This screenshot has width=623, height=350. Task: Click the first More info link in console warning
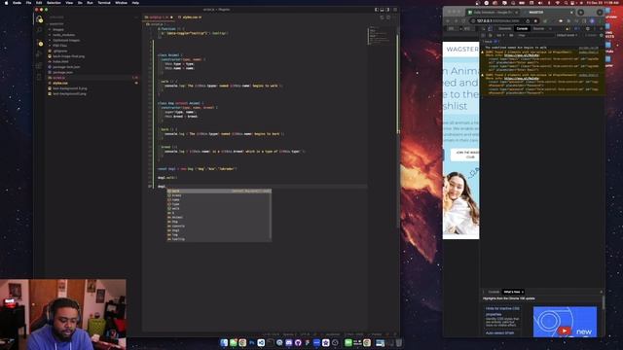[x=522, y=55]
